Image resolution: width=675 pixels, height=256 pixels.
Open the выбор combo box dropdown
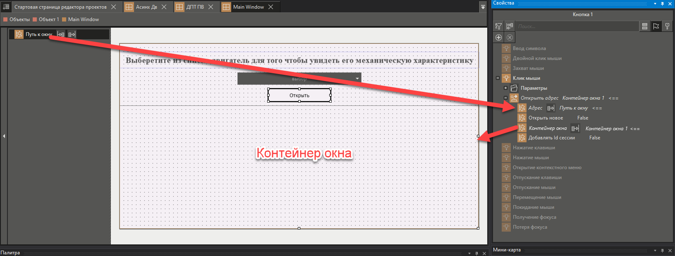(x=357, y=79)
